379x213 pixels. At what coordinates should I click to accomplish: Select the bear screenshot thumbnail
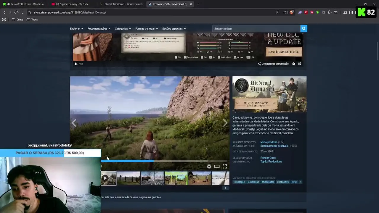[x=152, y=178]
